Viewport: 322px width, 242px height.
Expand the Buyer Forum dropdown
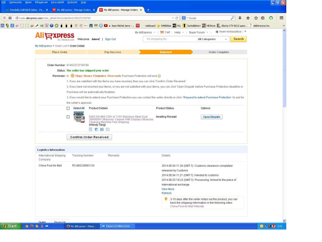pyautogui.click(x=198, y=32)
